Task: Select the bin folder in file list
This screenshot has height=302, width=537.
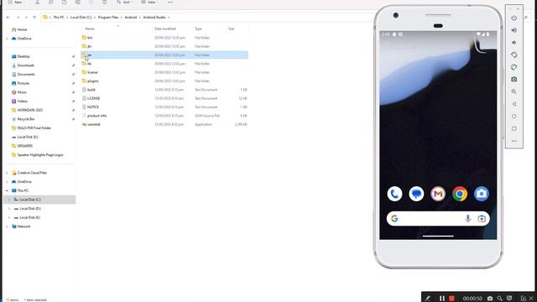Action: (90, 38)
